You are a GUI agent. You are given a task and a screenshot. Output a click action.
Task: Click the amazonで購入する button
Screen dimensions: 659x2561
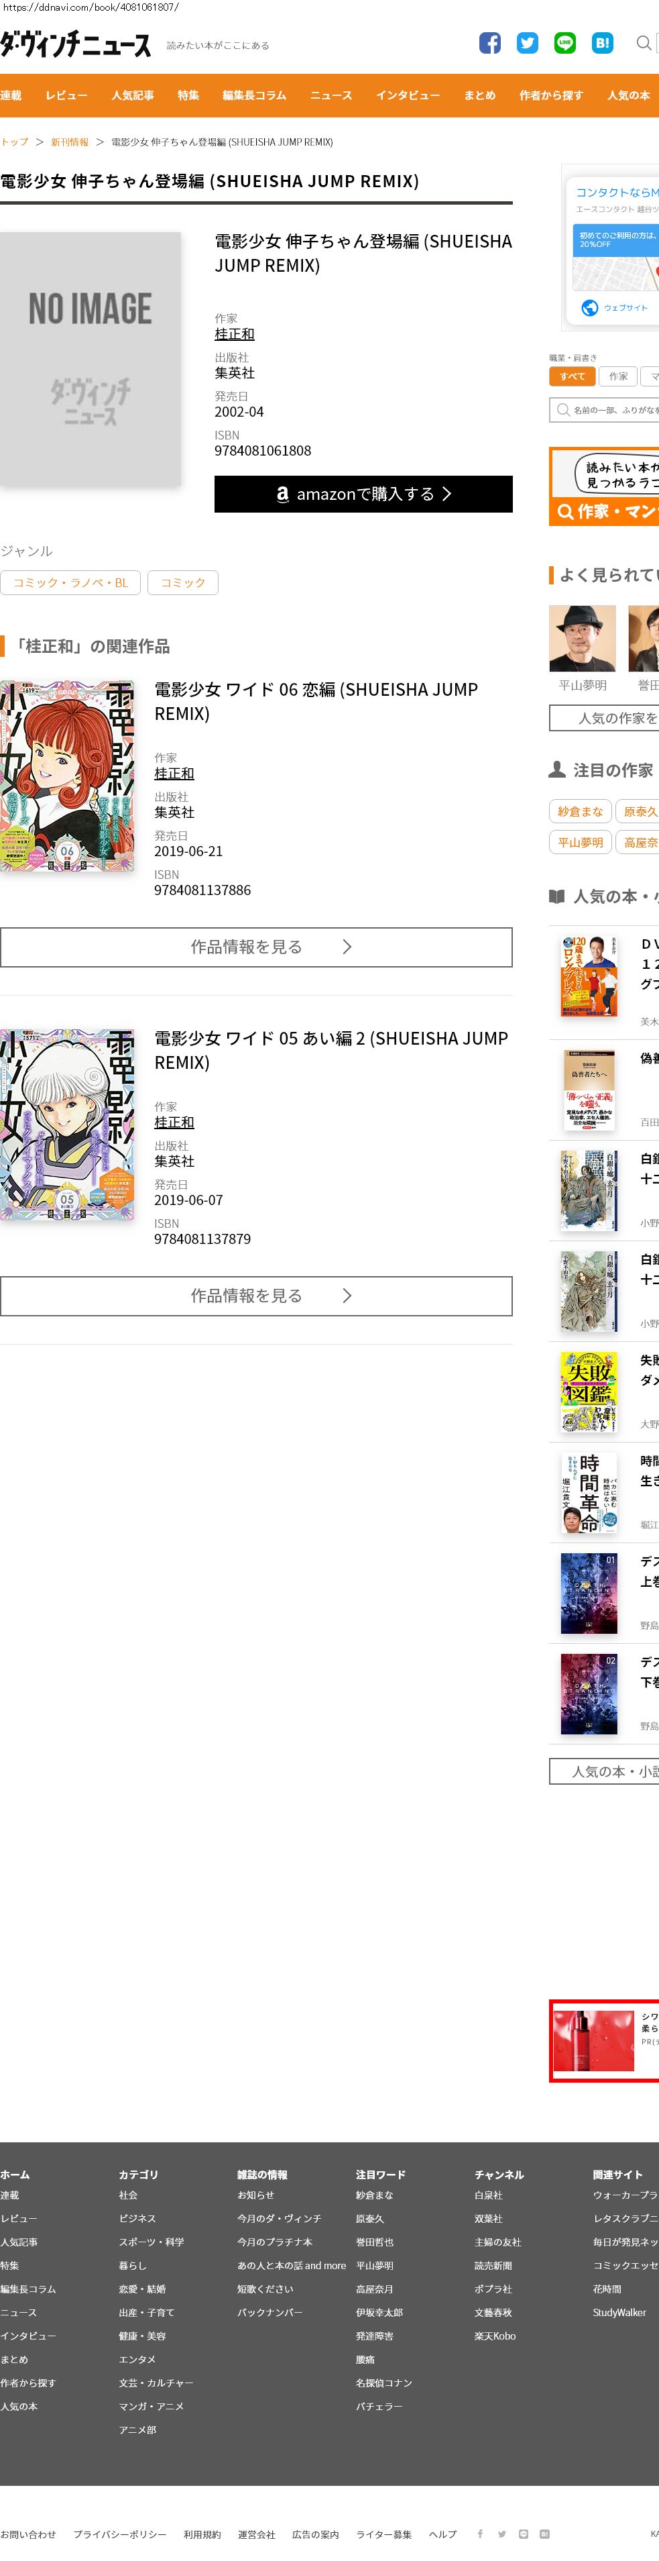click(x=364, y=494)
